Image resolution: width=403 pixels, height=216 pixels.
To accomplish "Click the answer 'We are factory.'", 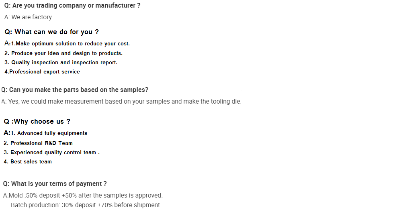I will tap(29, 17).
